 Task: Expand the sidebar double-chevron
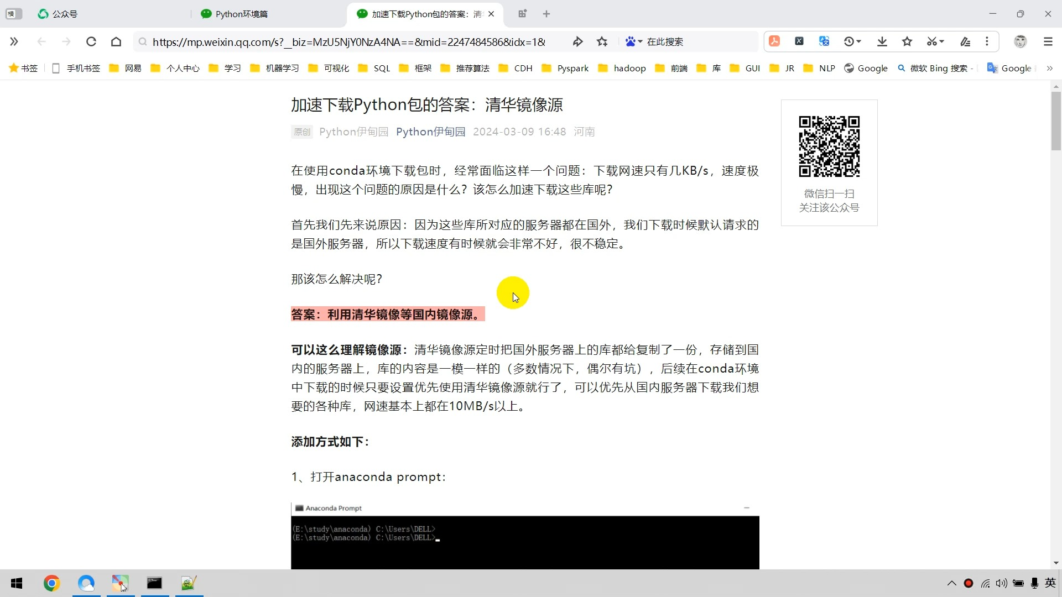(14, 41)
